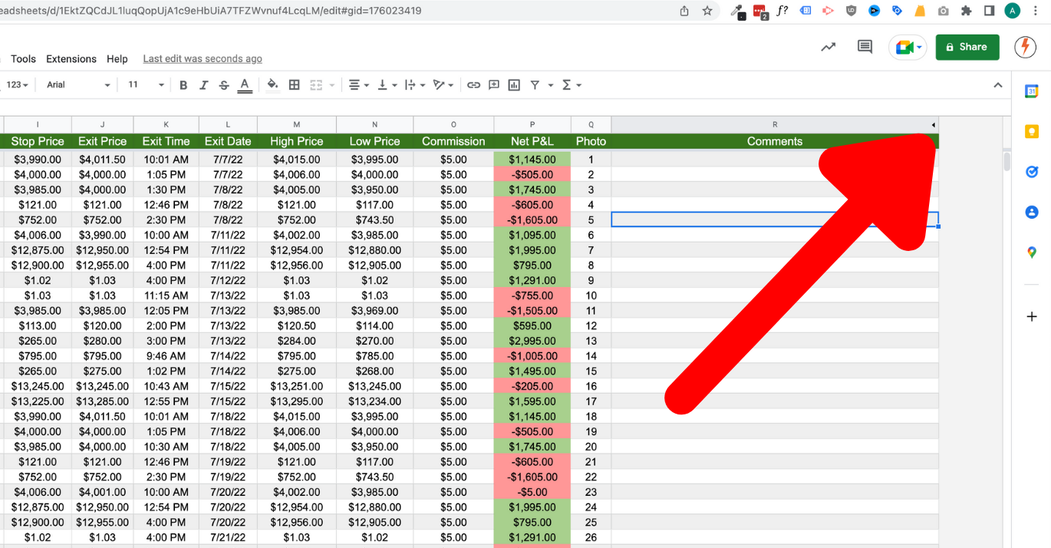Viewport: 1051px width, 548px height.
Task: Open the Help menu
Action: [x=117, y=59]
